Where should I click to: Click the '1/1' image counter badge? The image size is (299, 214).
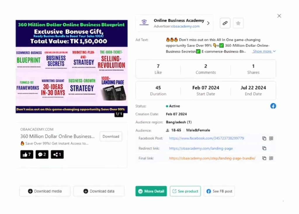pyautogui.click(x=119, y=114)
